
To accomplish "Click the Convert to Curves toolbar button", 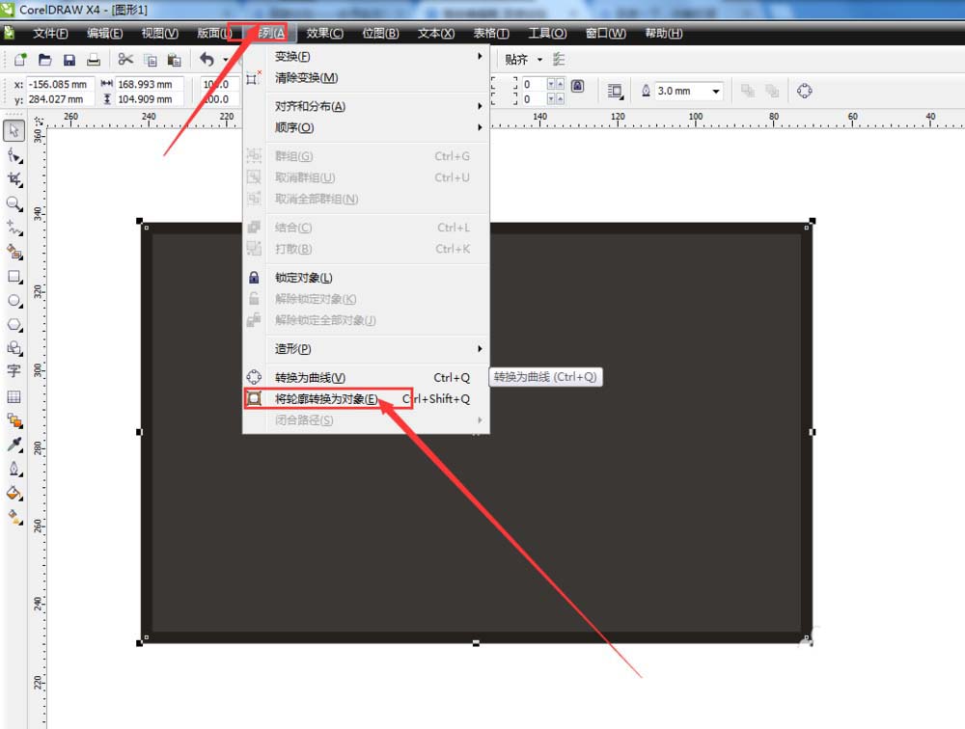I will pos(804,91).
